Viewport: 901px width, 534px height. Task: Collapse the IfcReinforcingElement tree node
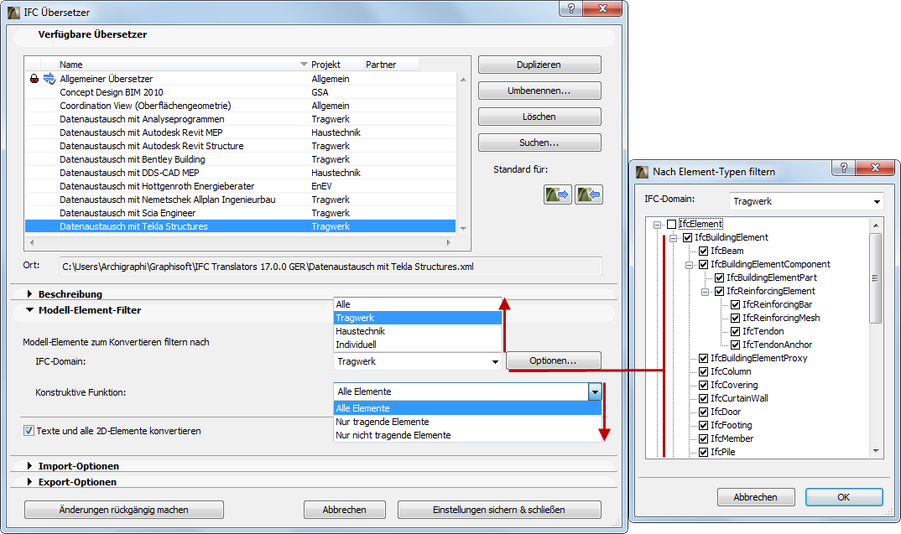click(705, 292)
